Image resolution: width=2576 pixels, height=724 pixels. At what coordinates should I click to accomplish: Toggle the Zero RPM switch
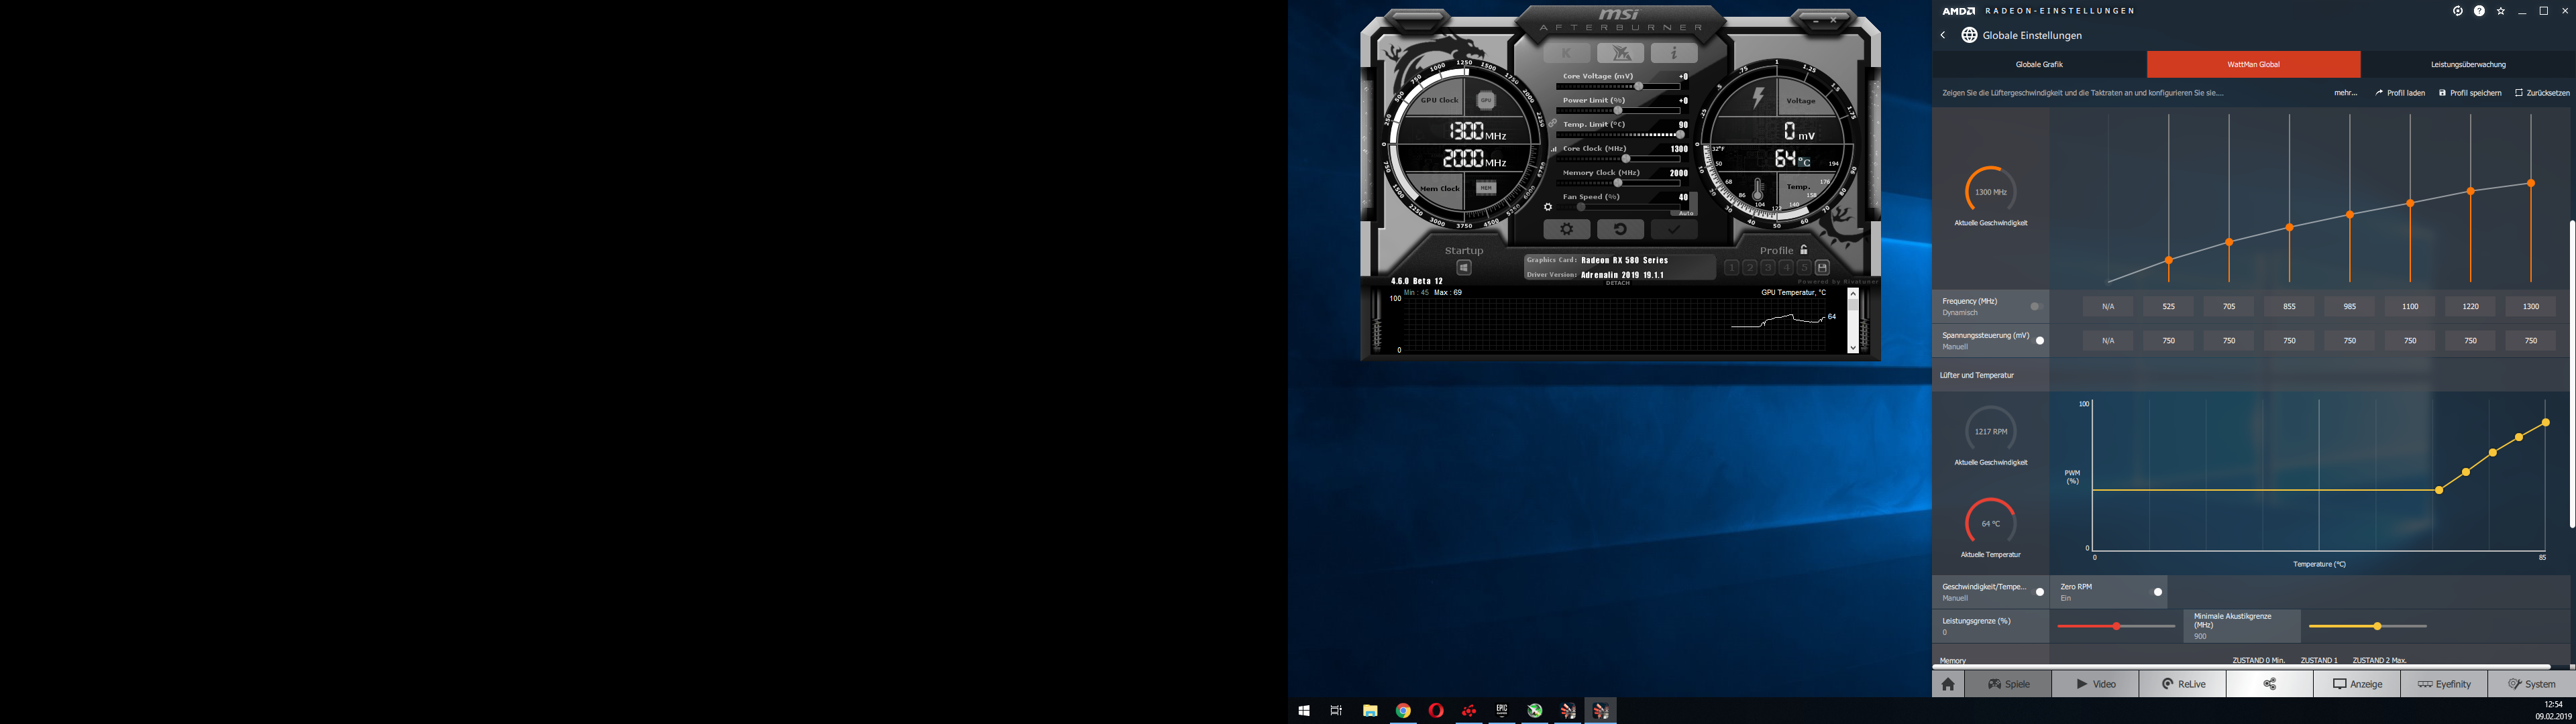click(2157, 592)
